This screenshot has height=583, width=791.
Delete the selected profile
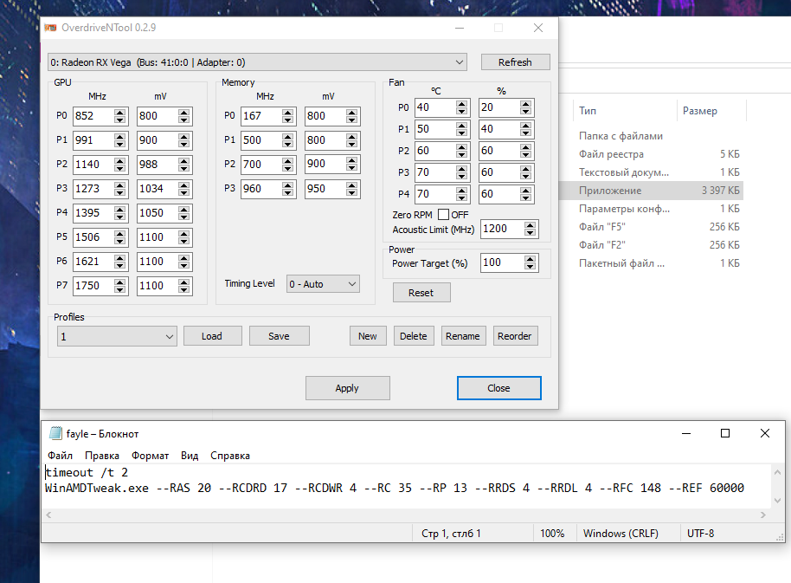pos(414,336)
